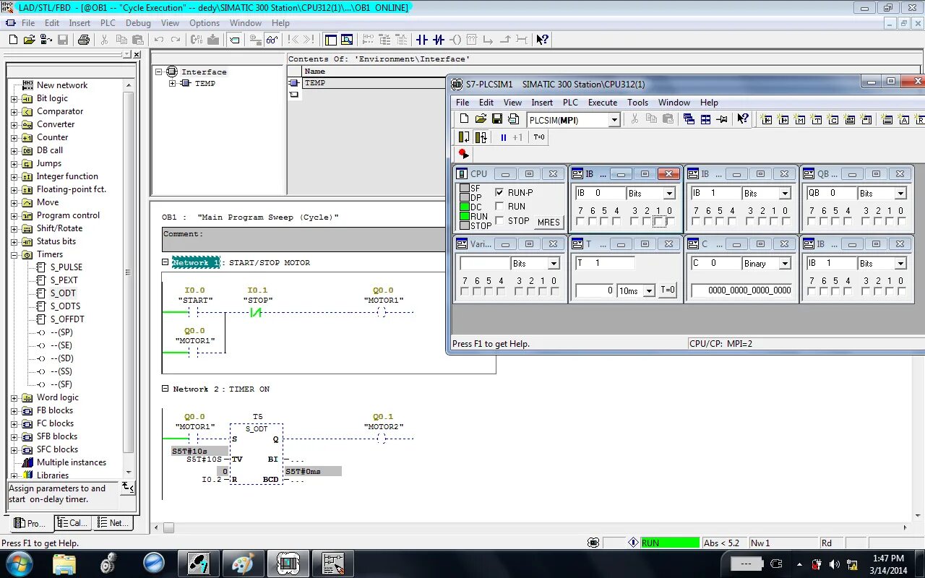Open the counter Binary format dropdown
The width and height of the screenshot is (925, 578).
pos(785,264)
